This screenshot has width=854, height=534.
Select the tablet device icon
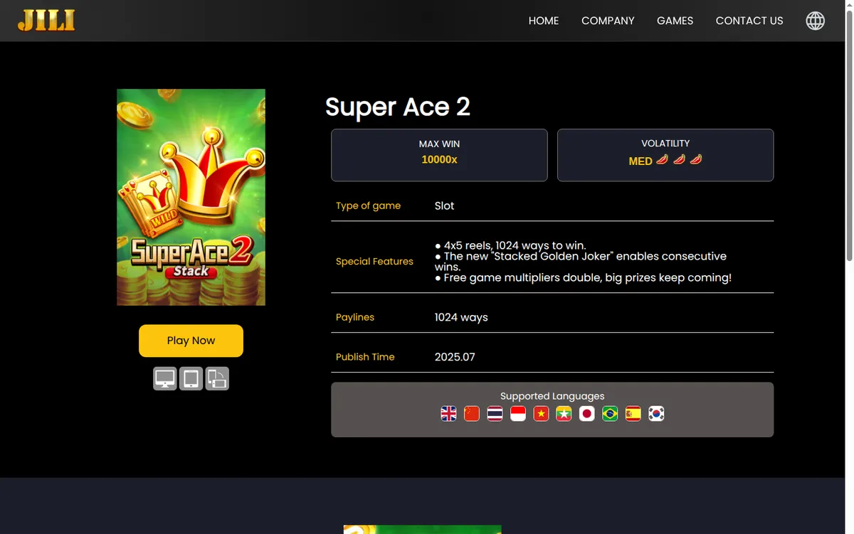(191, 379)
